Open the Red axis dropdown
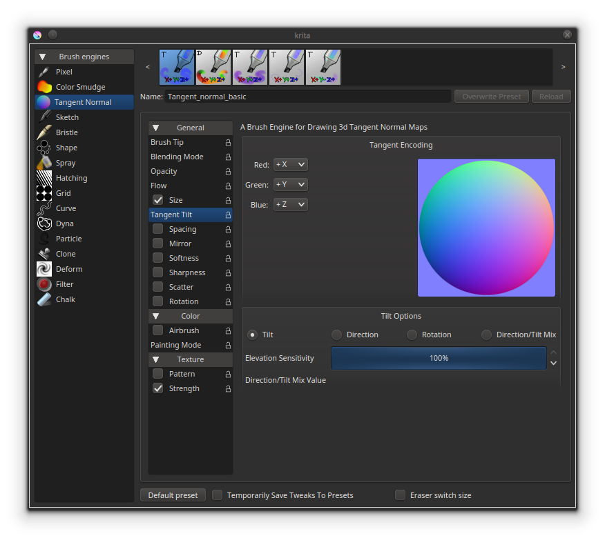The width and height of the screenshot is (605, 538). point(290,164)
